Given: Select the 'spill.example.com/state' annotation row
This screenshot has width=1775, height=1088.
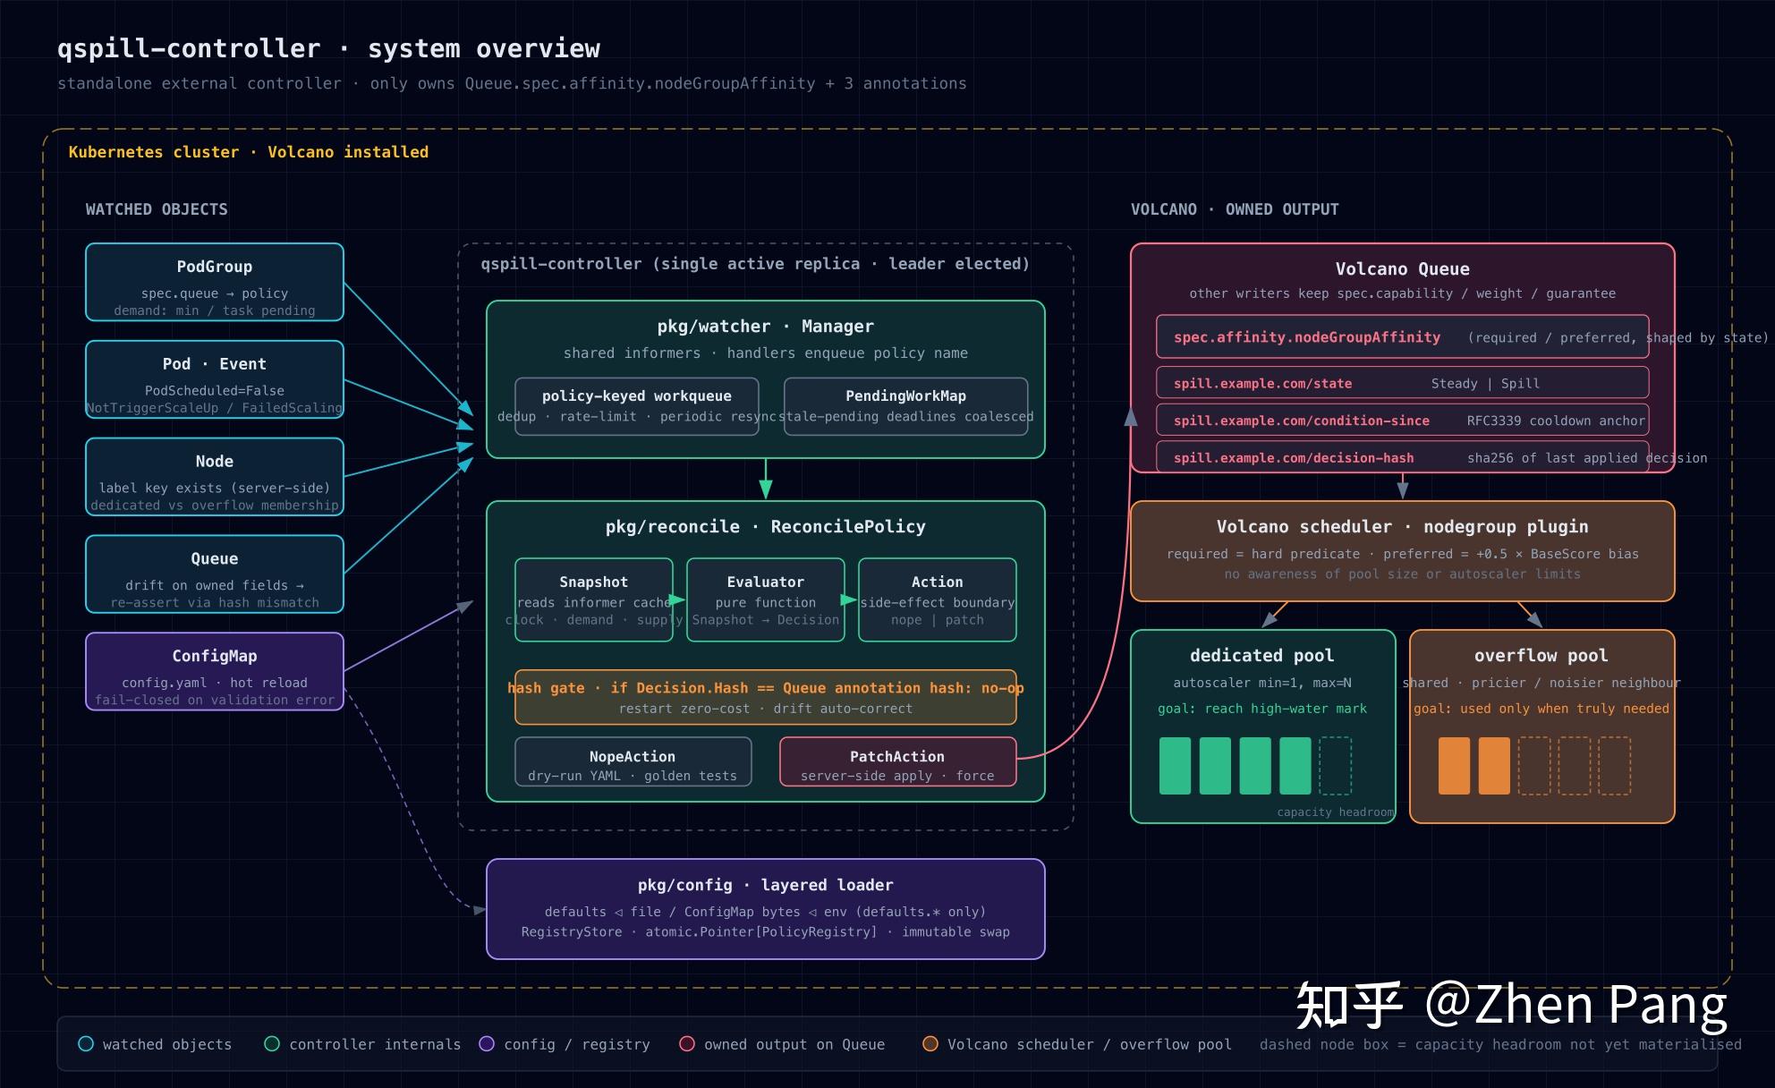Looking at the screenshot, I should 1403,382.
